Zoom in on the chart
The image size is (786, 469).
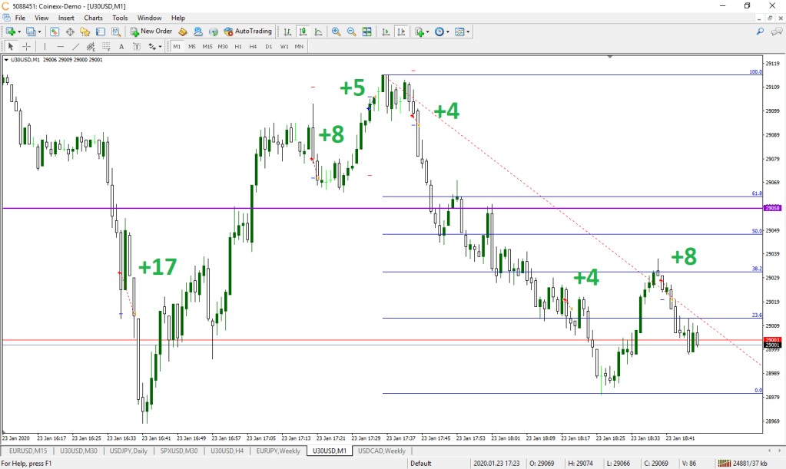(336, 31)
